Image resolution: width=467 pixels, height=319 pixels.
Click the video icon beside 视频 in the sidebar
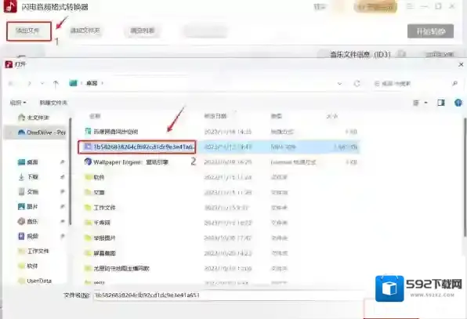pos(21,236)
